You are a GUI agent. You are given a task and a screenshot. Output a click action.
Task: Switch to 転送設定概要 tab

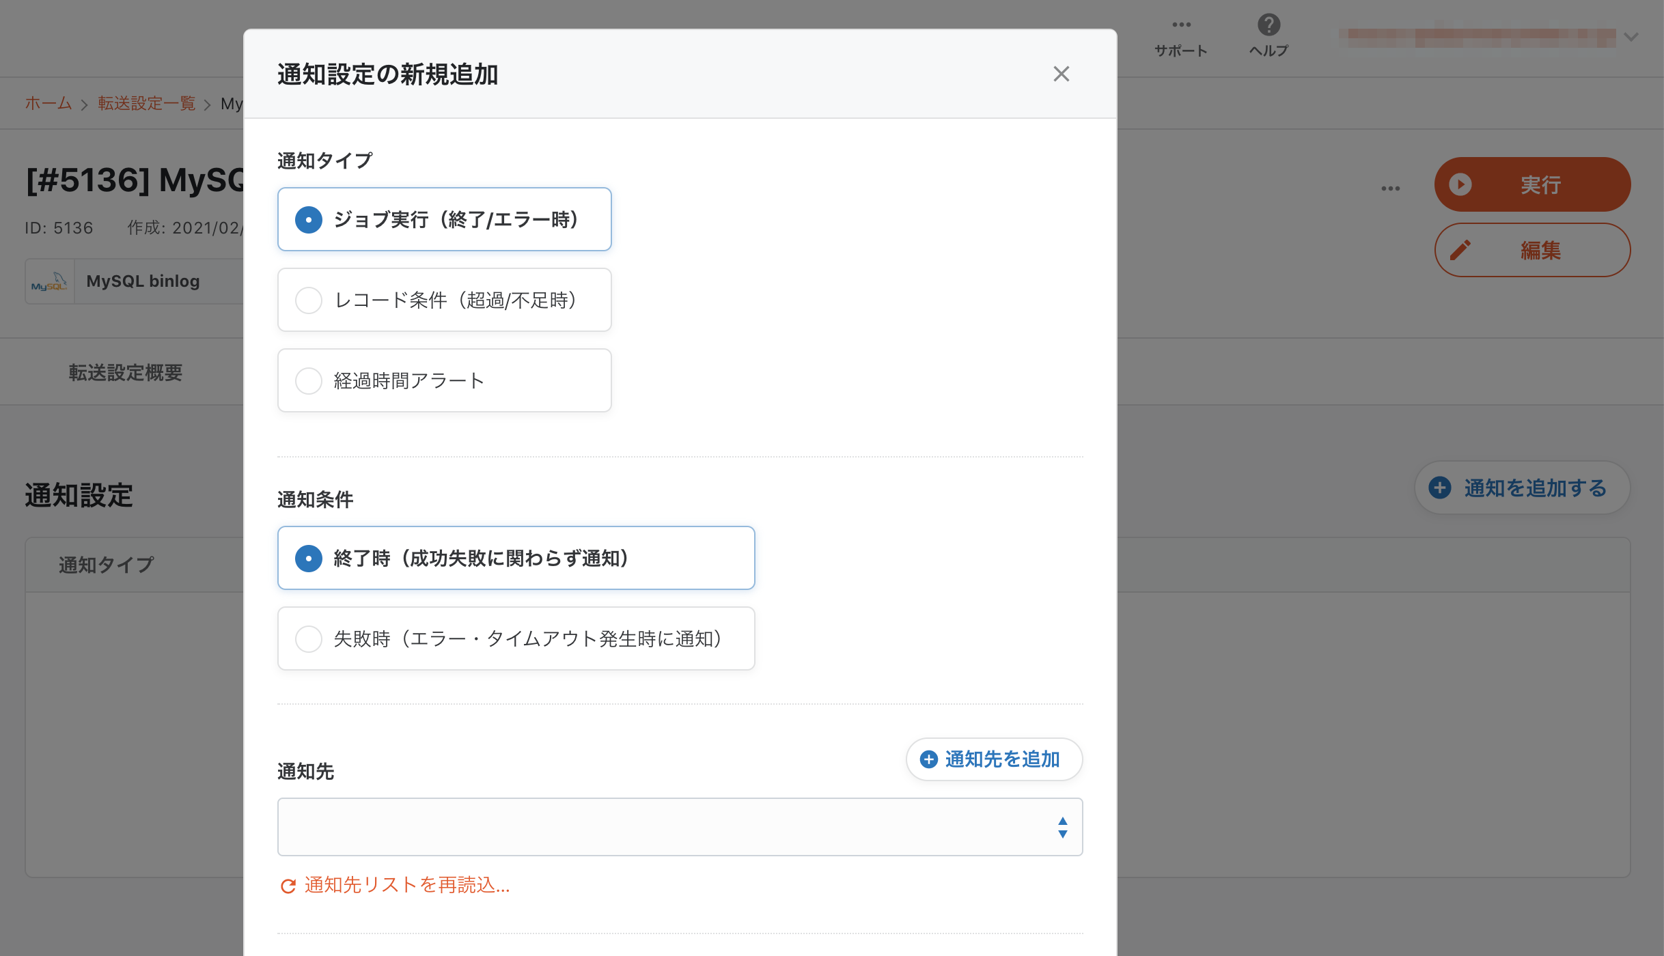tap(126, 372)
